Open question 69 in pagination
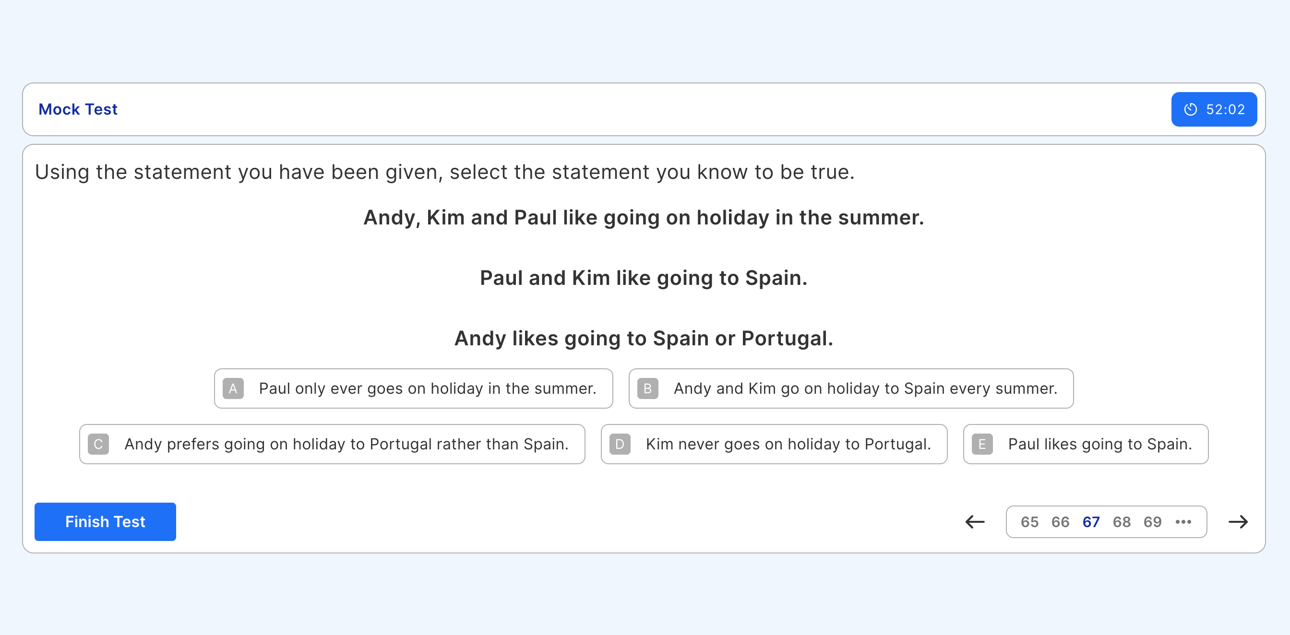 tap(1152, 522)
